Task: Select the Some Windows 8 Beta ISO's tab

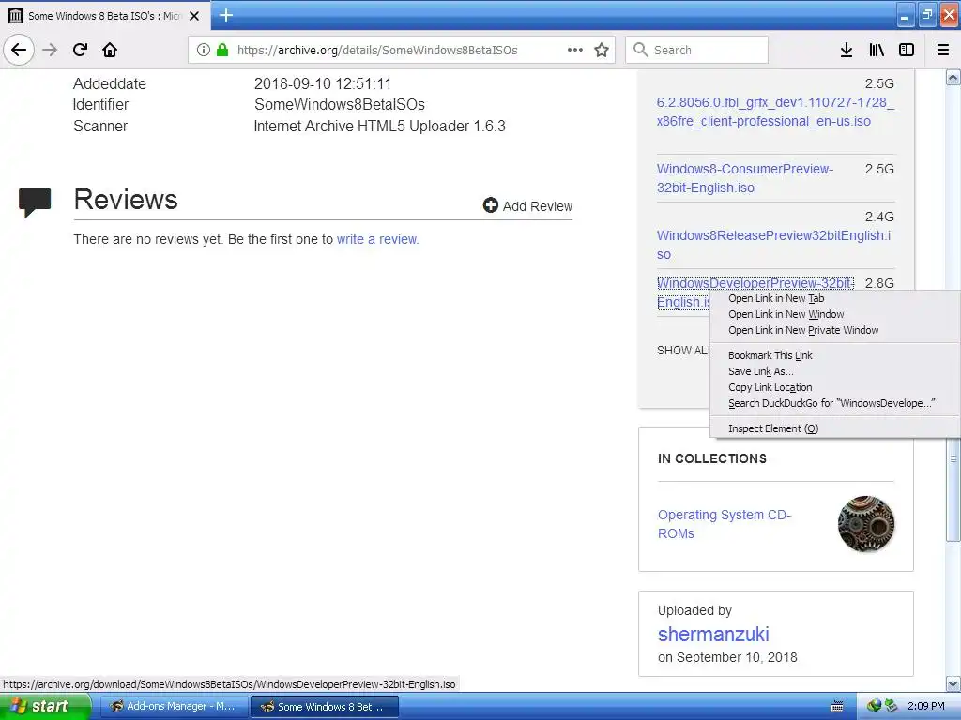Action: tap(105, 16)
